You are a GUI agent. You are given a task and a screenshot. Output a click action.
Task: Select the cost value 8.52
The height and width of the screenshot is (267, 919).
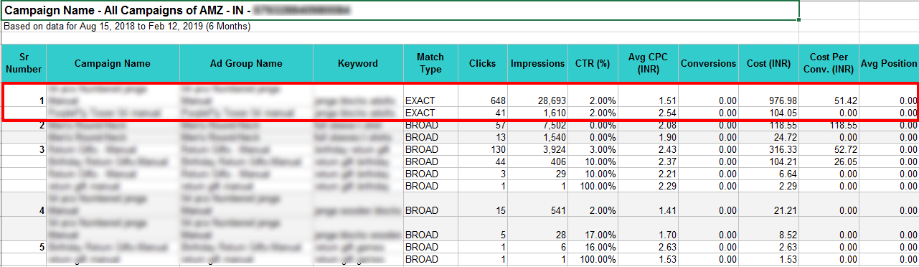pos(788,235)
